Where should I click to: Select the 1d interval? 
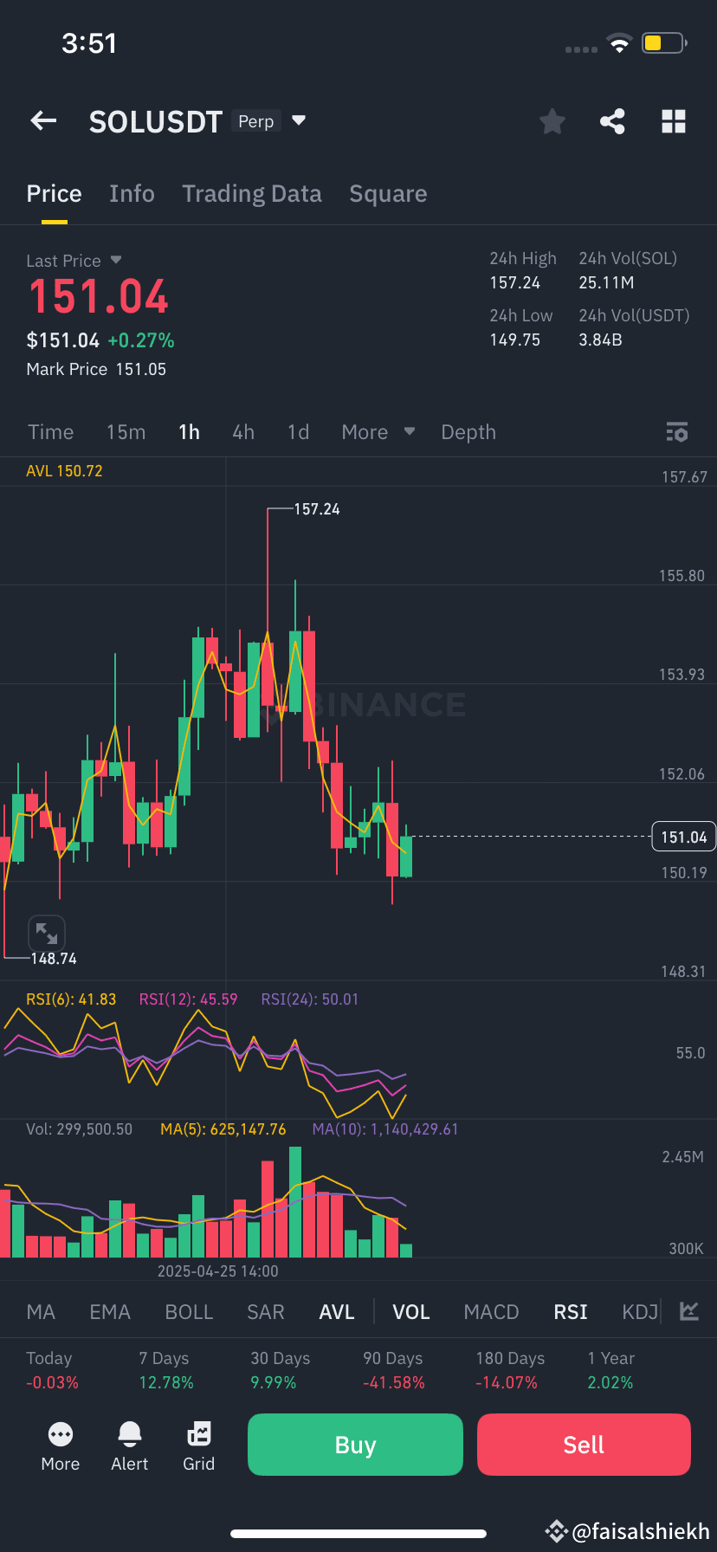[298, 432]
